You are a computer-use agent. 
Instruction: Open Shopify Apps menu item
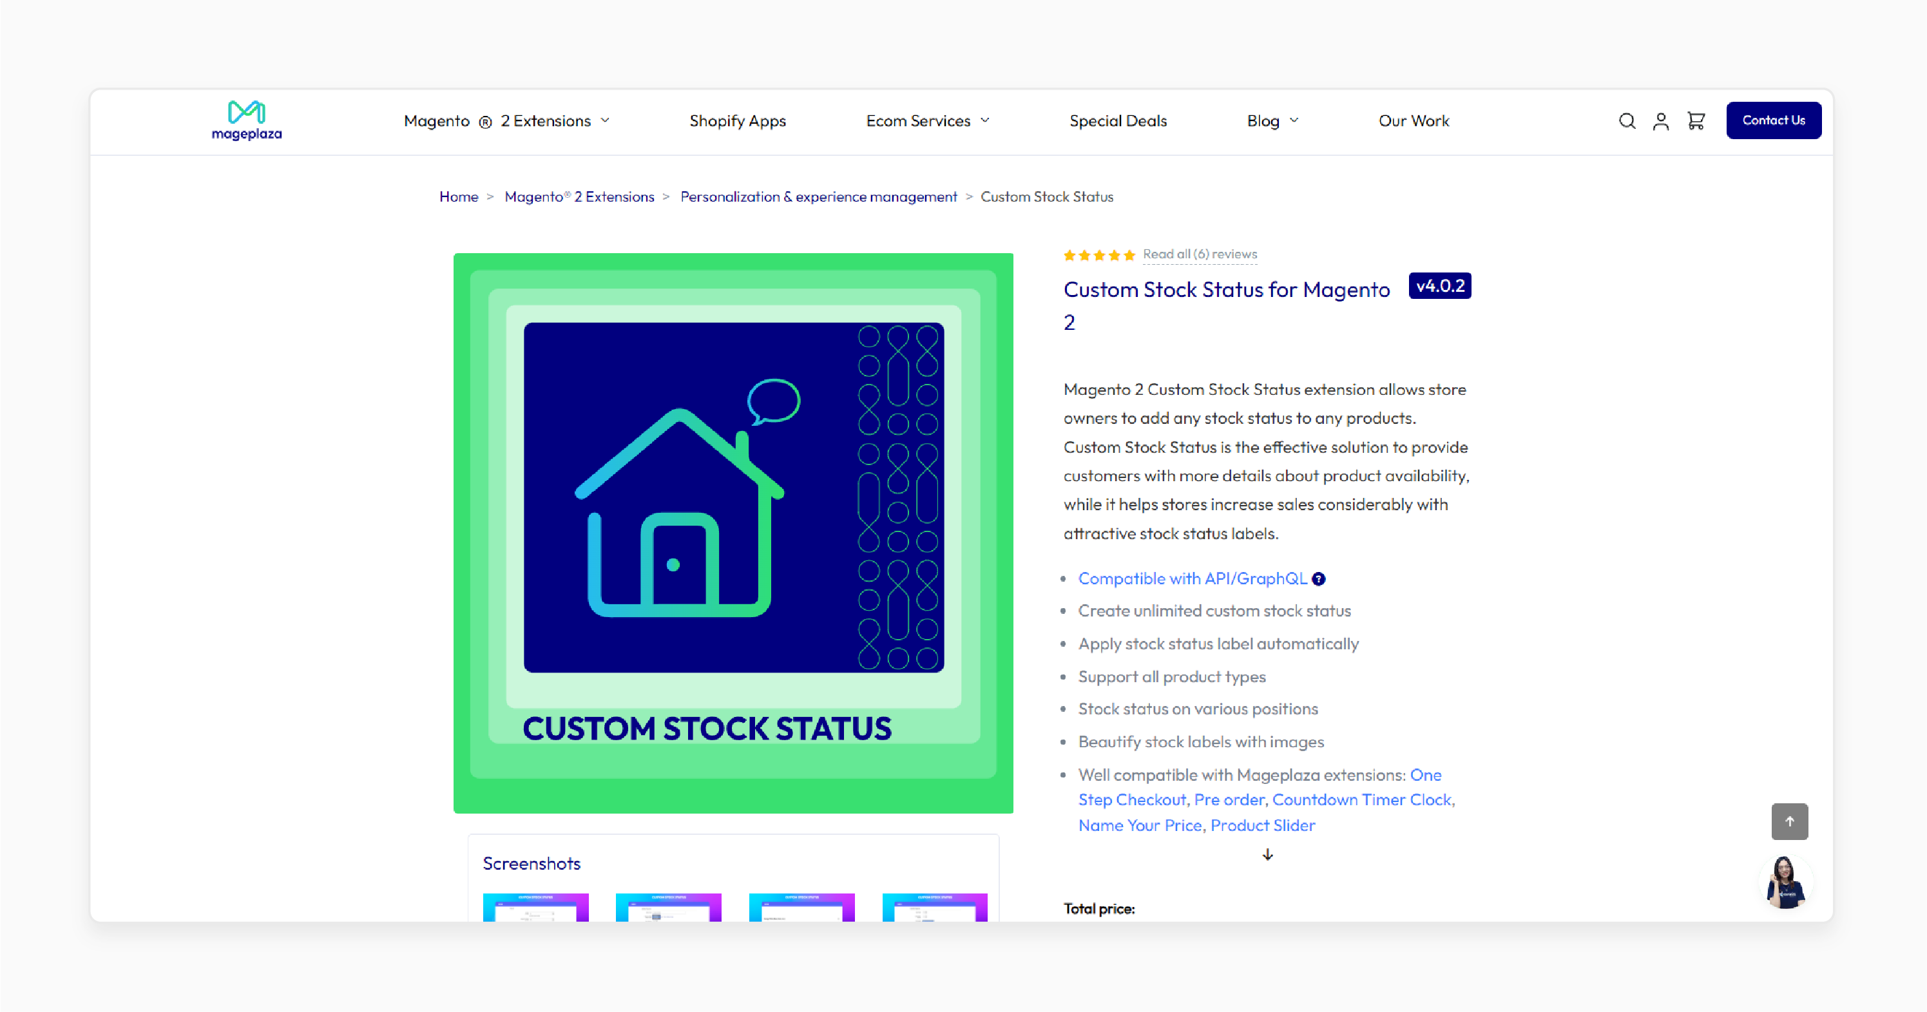coord(738,121)
